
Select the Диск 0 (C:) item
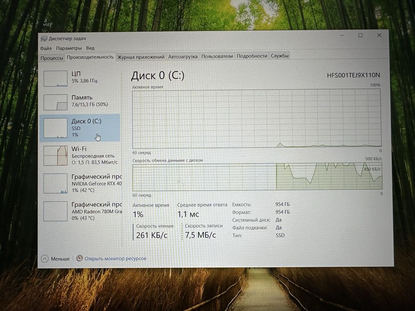click(x=80, y=128)
